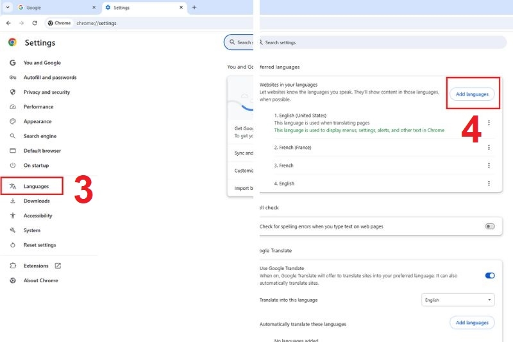Click the window icon for Default browser
This screenshot has height=342, width=513.
[x=13, y=151]
